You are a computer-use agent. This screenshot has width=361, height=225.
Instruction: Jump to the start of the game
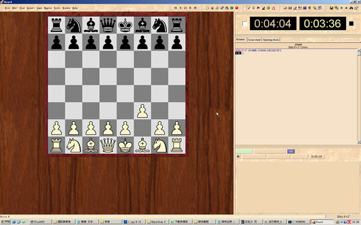click(176, 8)
